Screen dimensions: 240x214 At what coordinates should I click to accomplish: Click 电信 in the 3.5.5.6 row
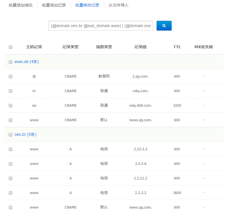(x=104, y=163)
